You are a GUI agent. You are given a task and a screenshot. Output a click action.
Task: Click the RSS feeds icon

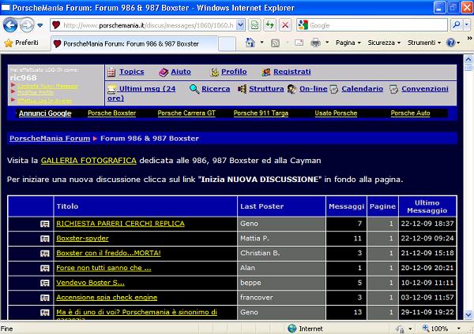[x=275, y=43]
